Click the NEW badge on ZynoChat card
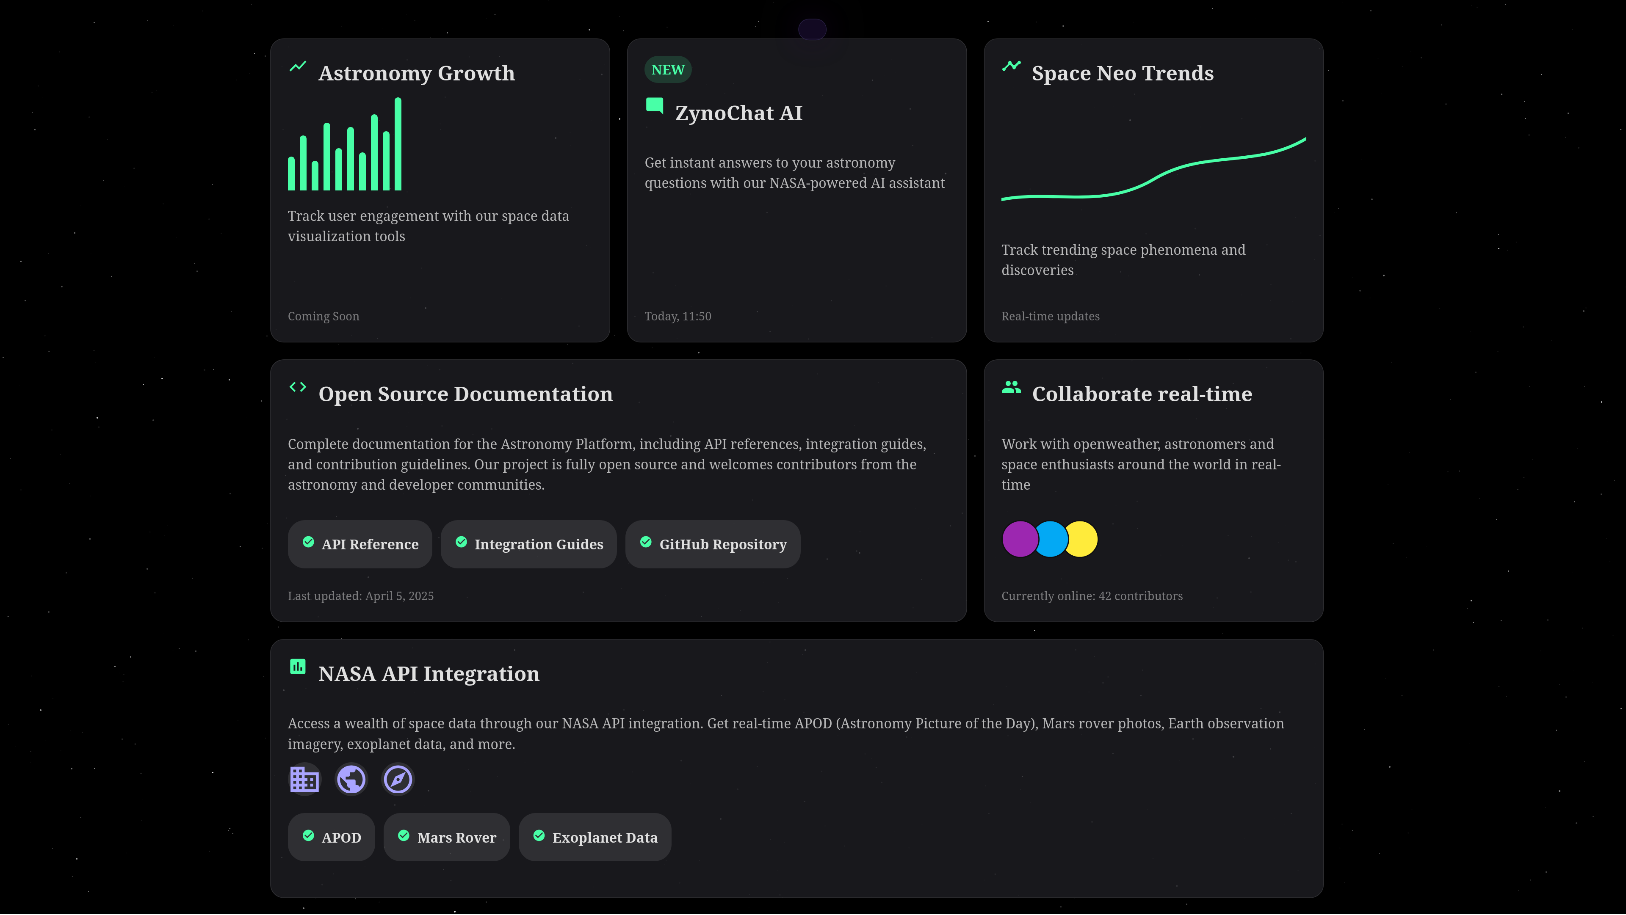Image resolution: width=1626 pixels, height=915 pixels. click(668, 69)
